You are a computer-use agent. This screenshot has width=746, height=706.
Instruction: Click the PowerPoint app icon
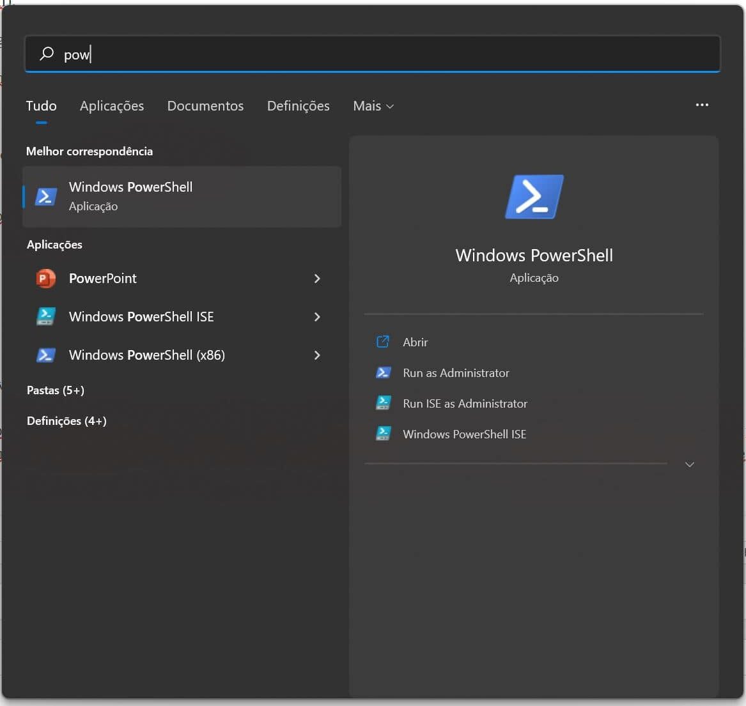45,279
